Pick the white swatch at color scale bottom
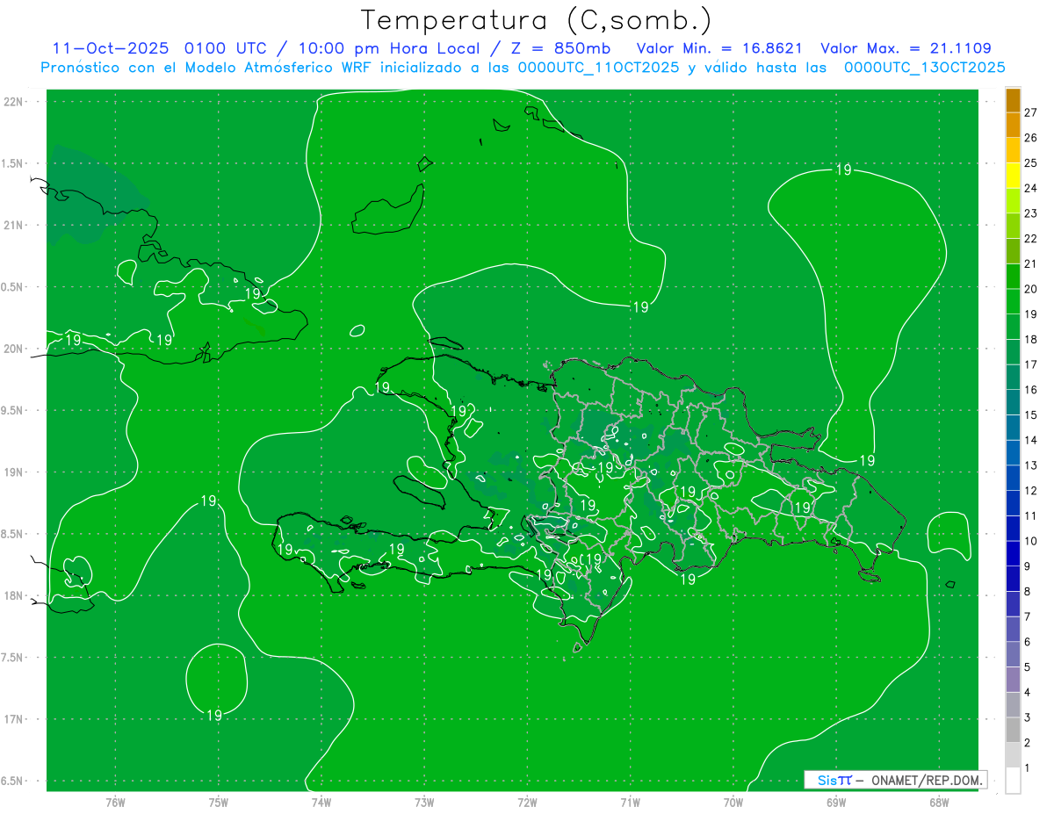 [1013, 780]
